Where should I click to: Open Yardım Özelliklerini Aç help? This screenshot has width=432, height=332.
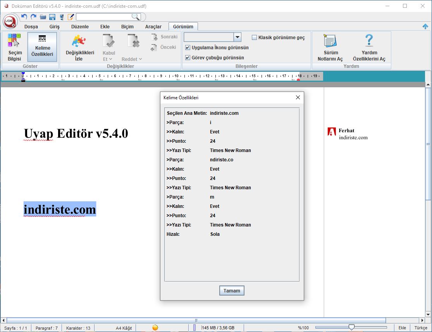pyautogui.click(x=369, y=47)
